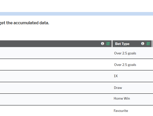Click the empty left cell of Home Win row
The height and width of the screenshot is (116, 153).
[56, 99]
